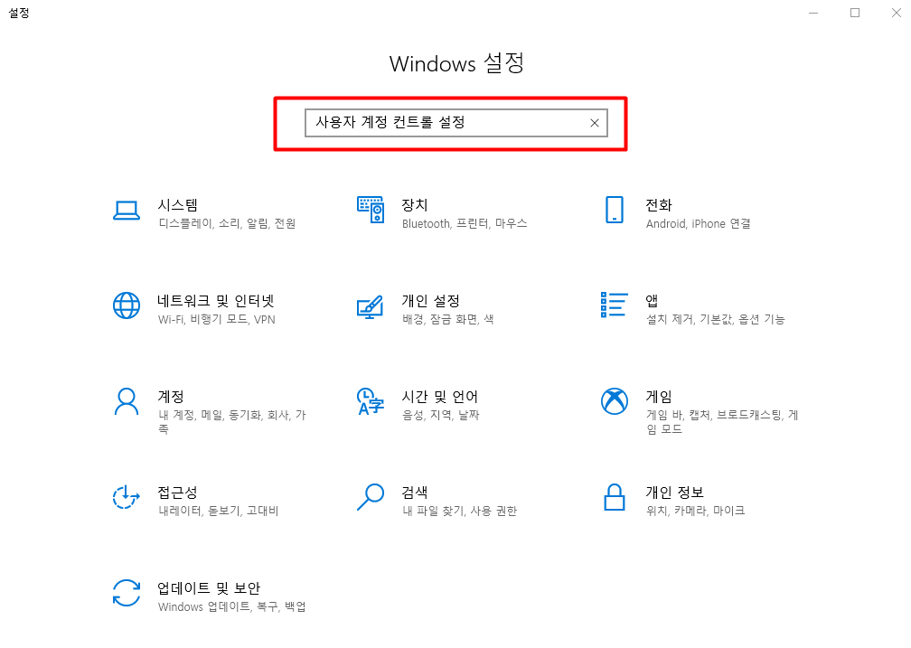Viewport: 911px width, 648px height.
Task: Click text 내 파일 찾기, 사용 권한
Action: coord(459,511)
